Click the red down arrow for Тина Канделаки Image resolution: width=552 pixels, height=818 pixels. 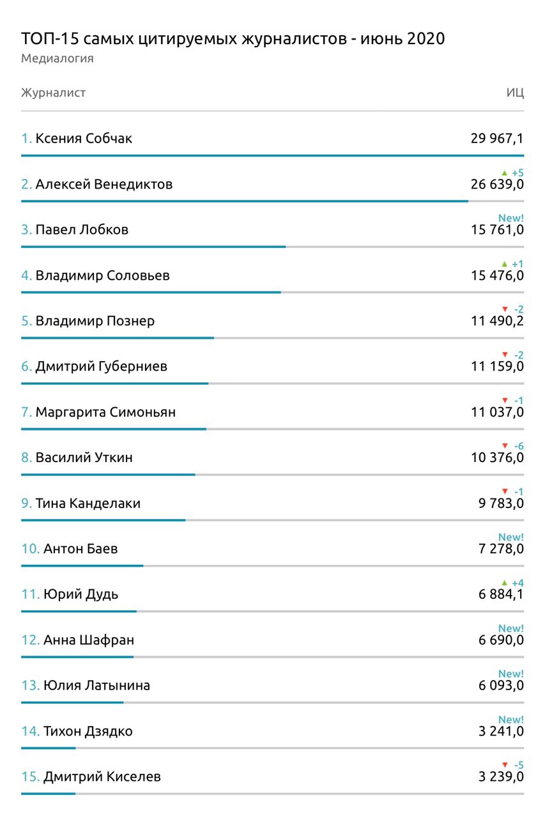coord(504,491)
